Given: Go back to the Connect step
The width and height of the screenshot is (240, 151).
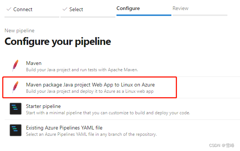Looking at the screenshot, I should click(x=23, y=9).
